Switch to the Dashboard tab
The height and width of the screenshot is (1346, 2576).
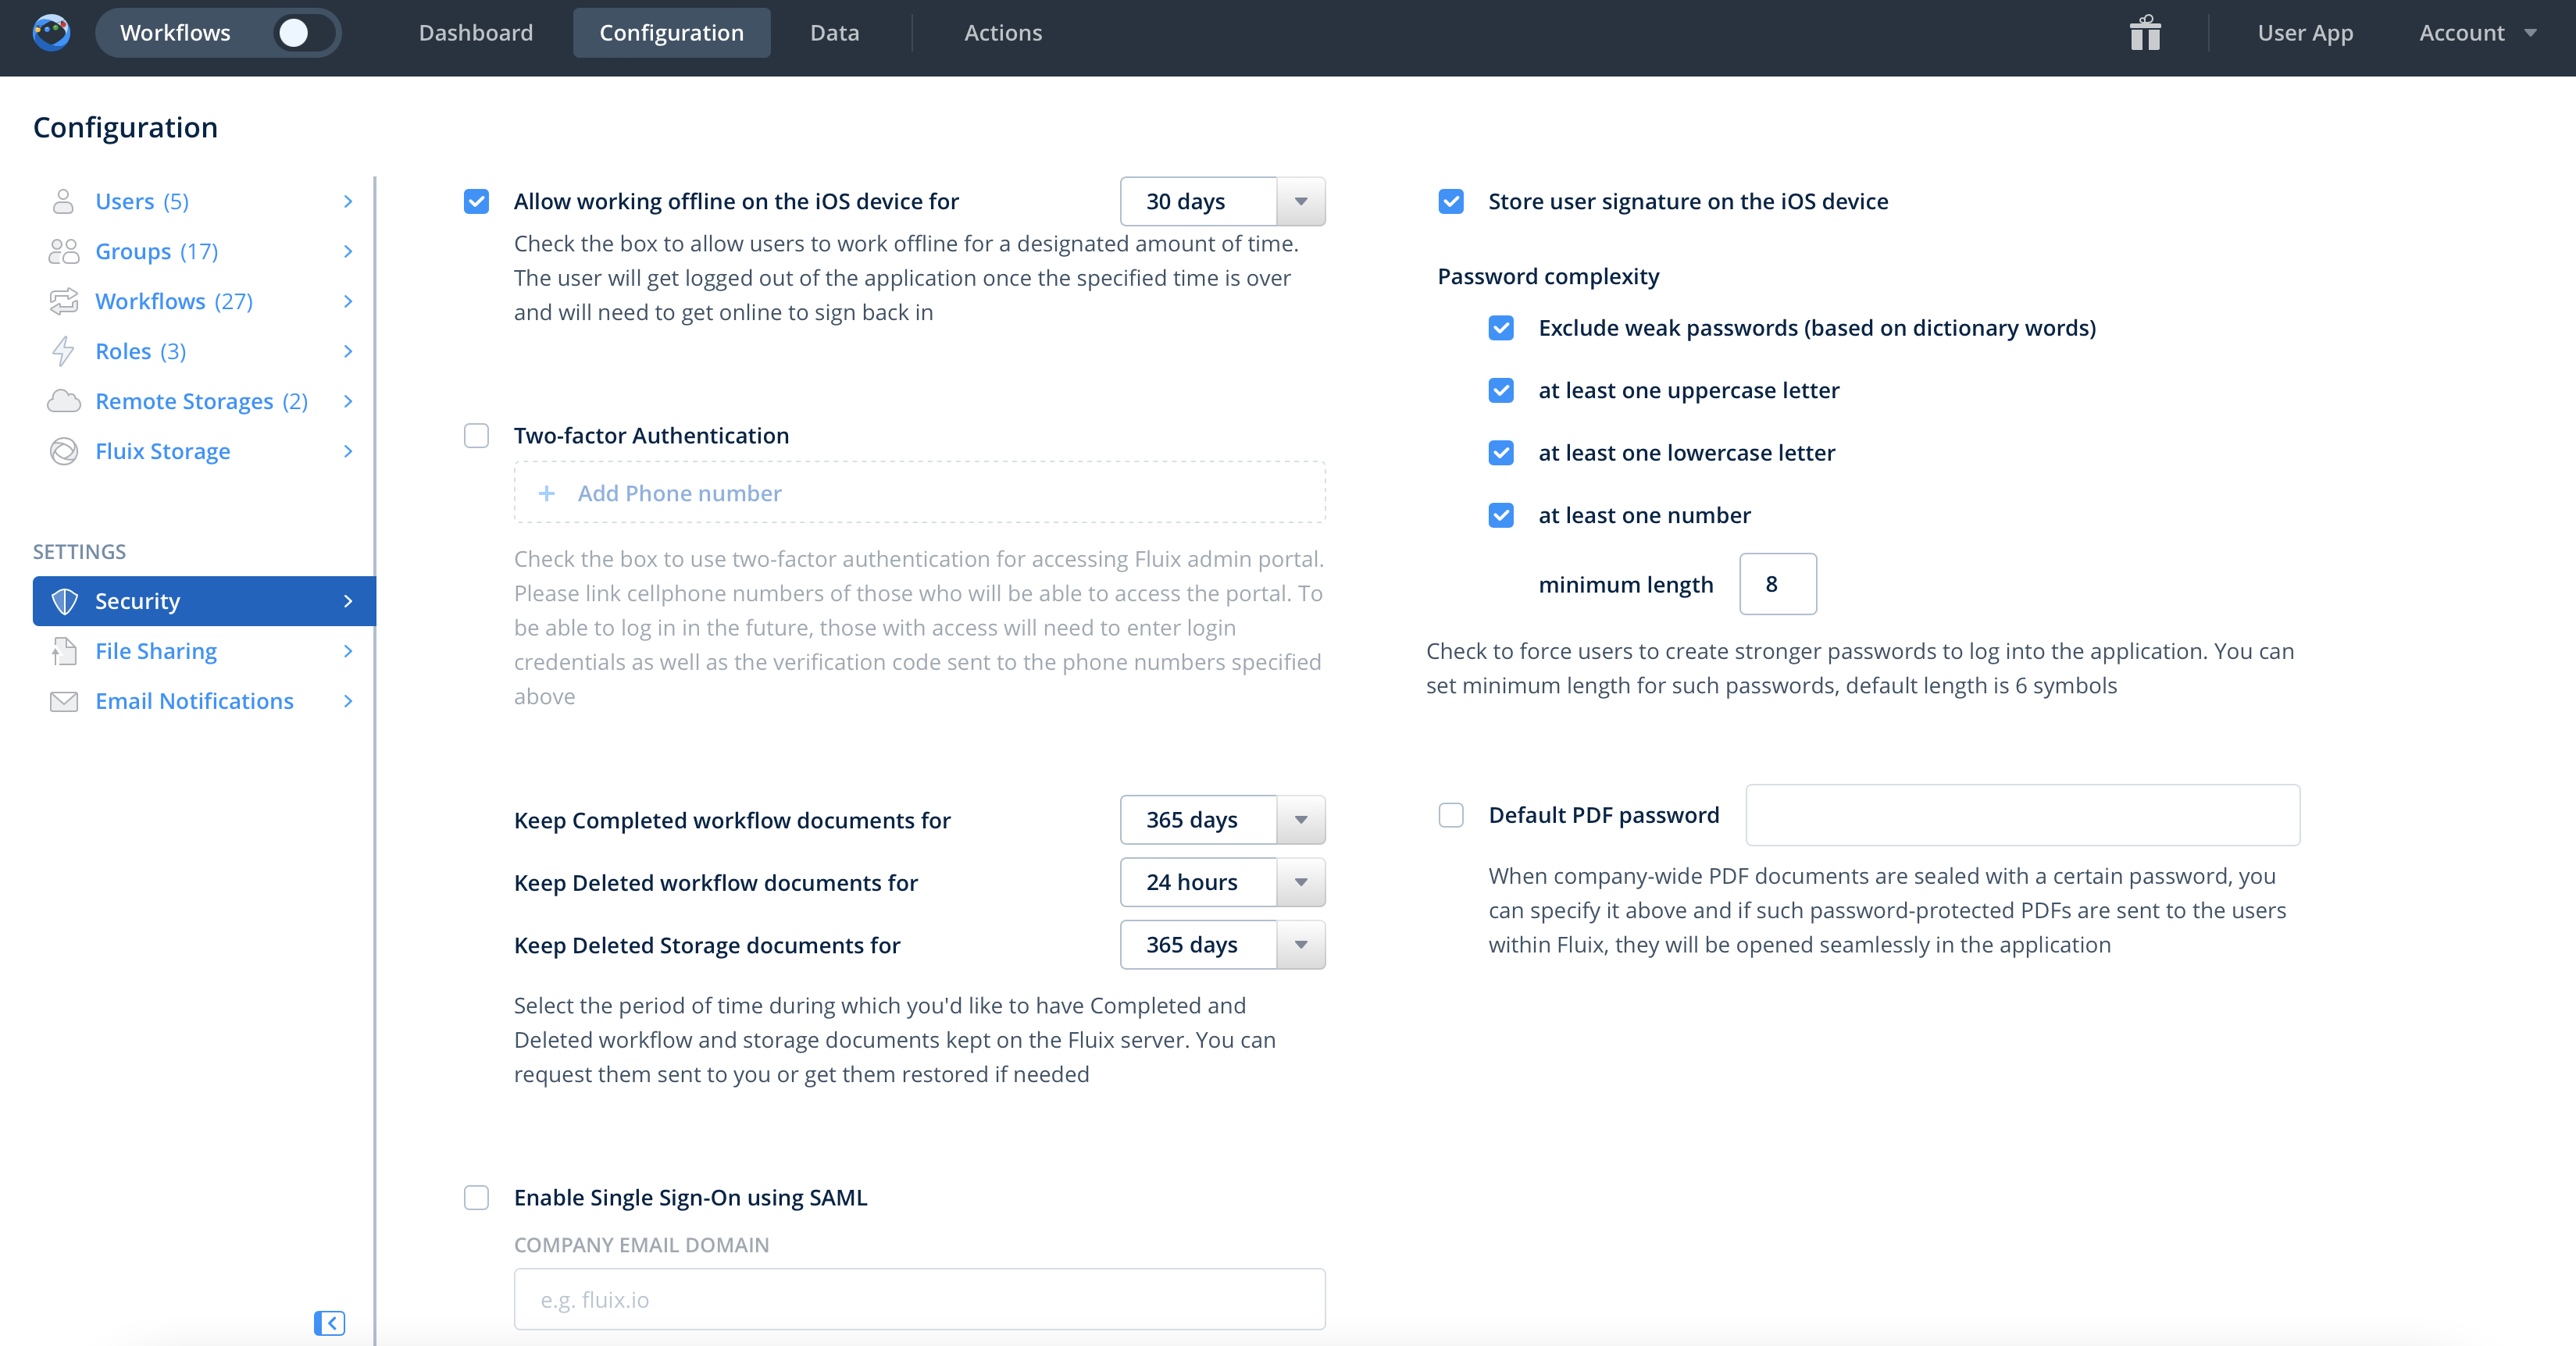tap(475, 33)
